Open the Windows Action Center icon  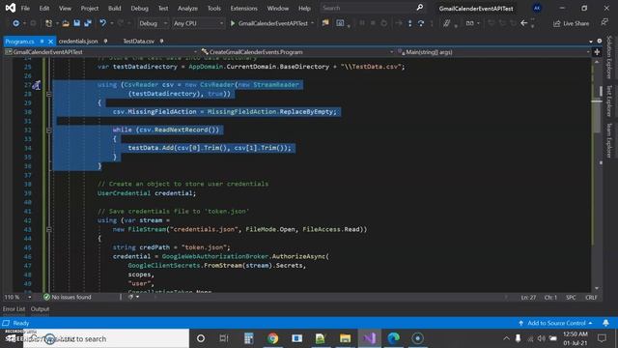(x=602, y=338)
